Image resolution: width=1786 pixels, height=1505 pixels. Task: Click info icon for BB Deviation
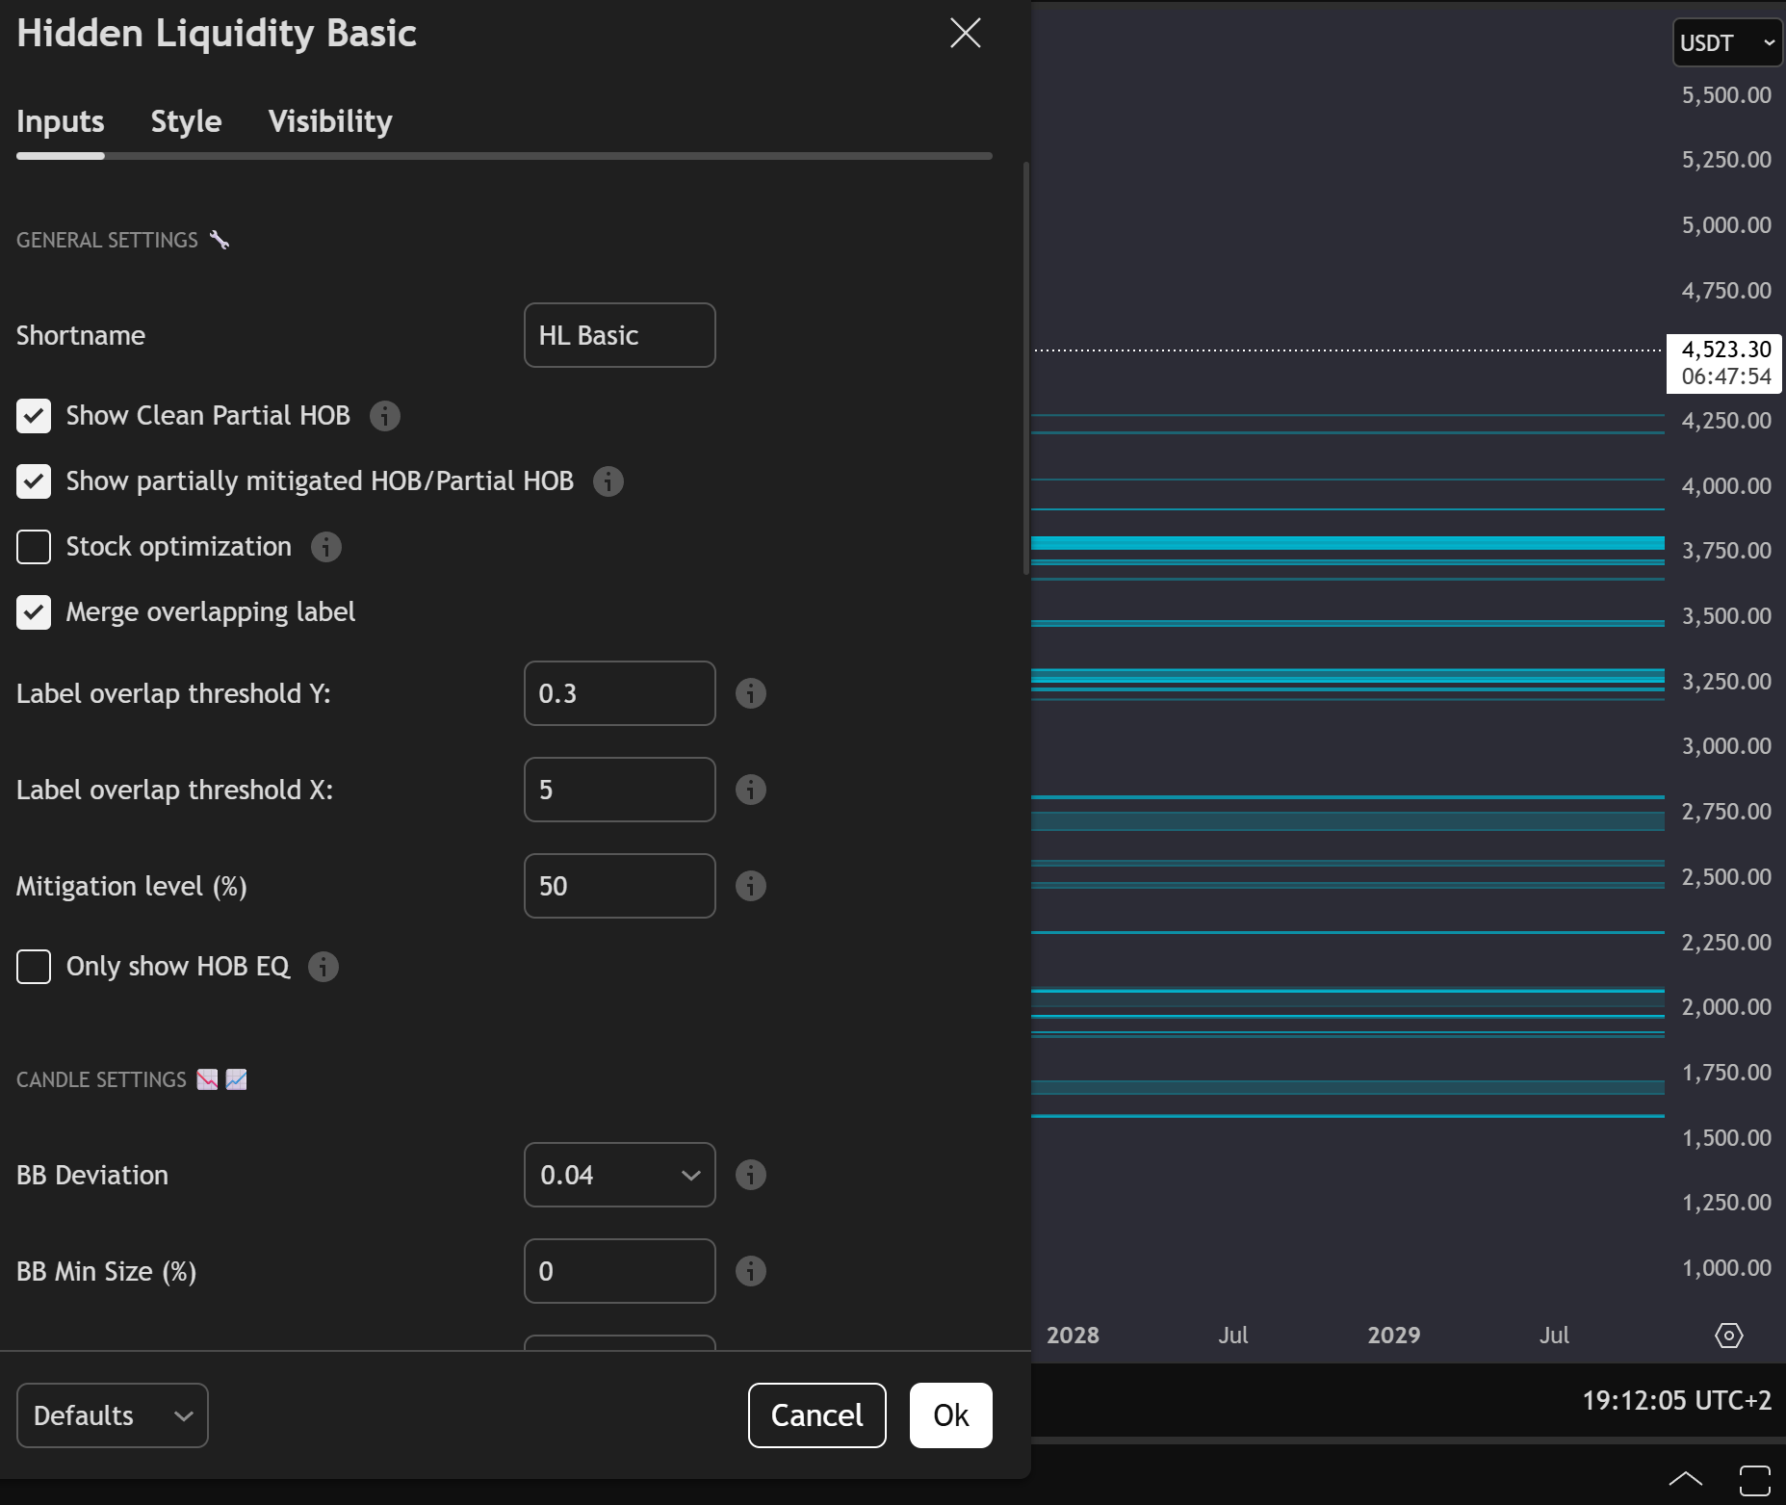(751, 1175)
